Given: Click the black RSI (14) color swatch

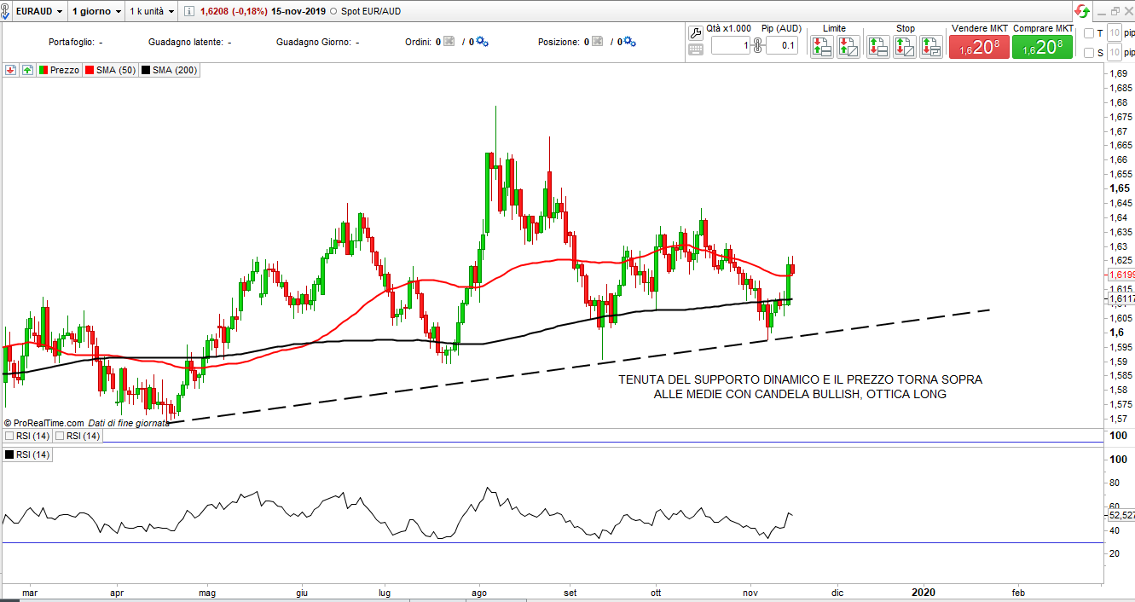Looking at the screenshot, I should click(x=9, y=455).
